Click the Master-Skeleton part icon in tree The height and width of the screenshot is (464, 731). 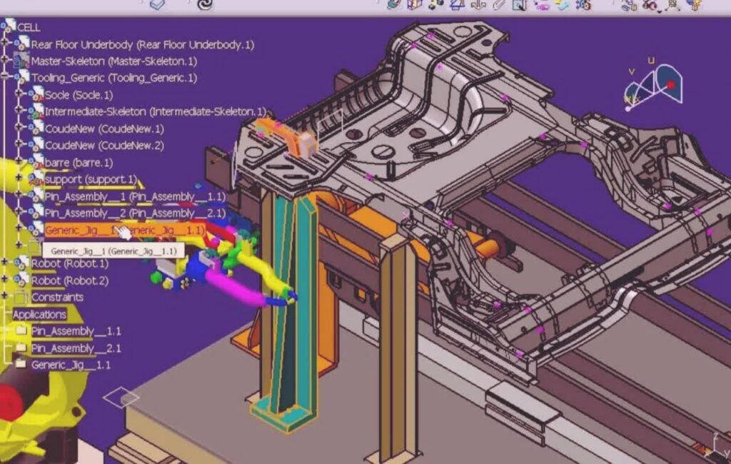(21, 61)
